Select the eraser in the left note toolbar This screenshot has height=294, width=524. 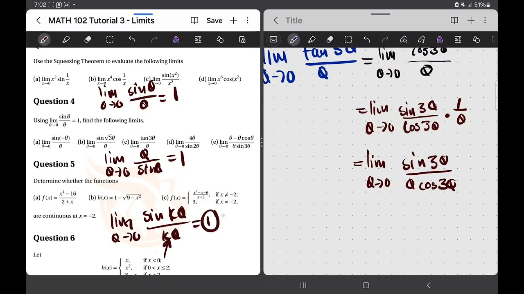point(88,40)
